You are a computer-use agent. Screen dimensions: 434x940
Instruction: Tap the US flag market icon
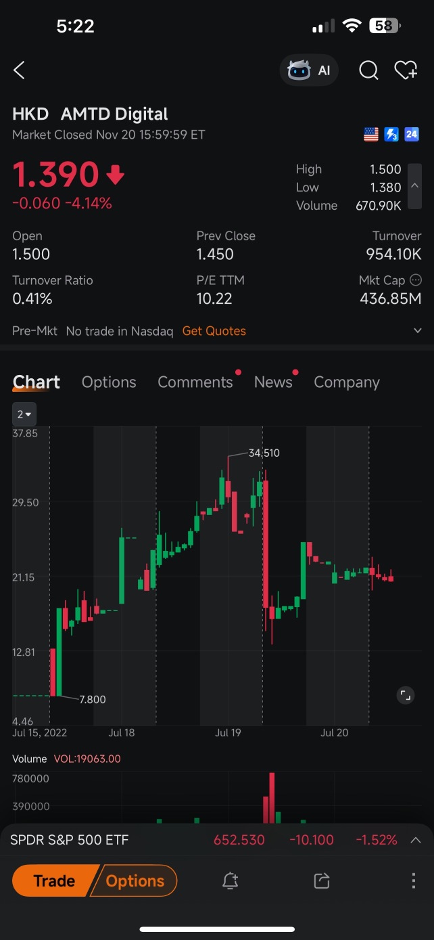click(371, 135)
